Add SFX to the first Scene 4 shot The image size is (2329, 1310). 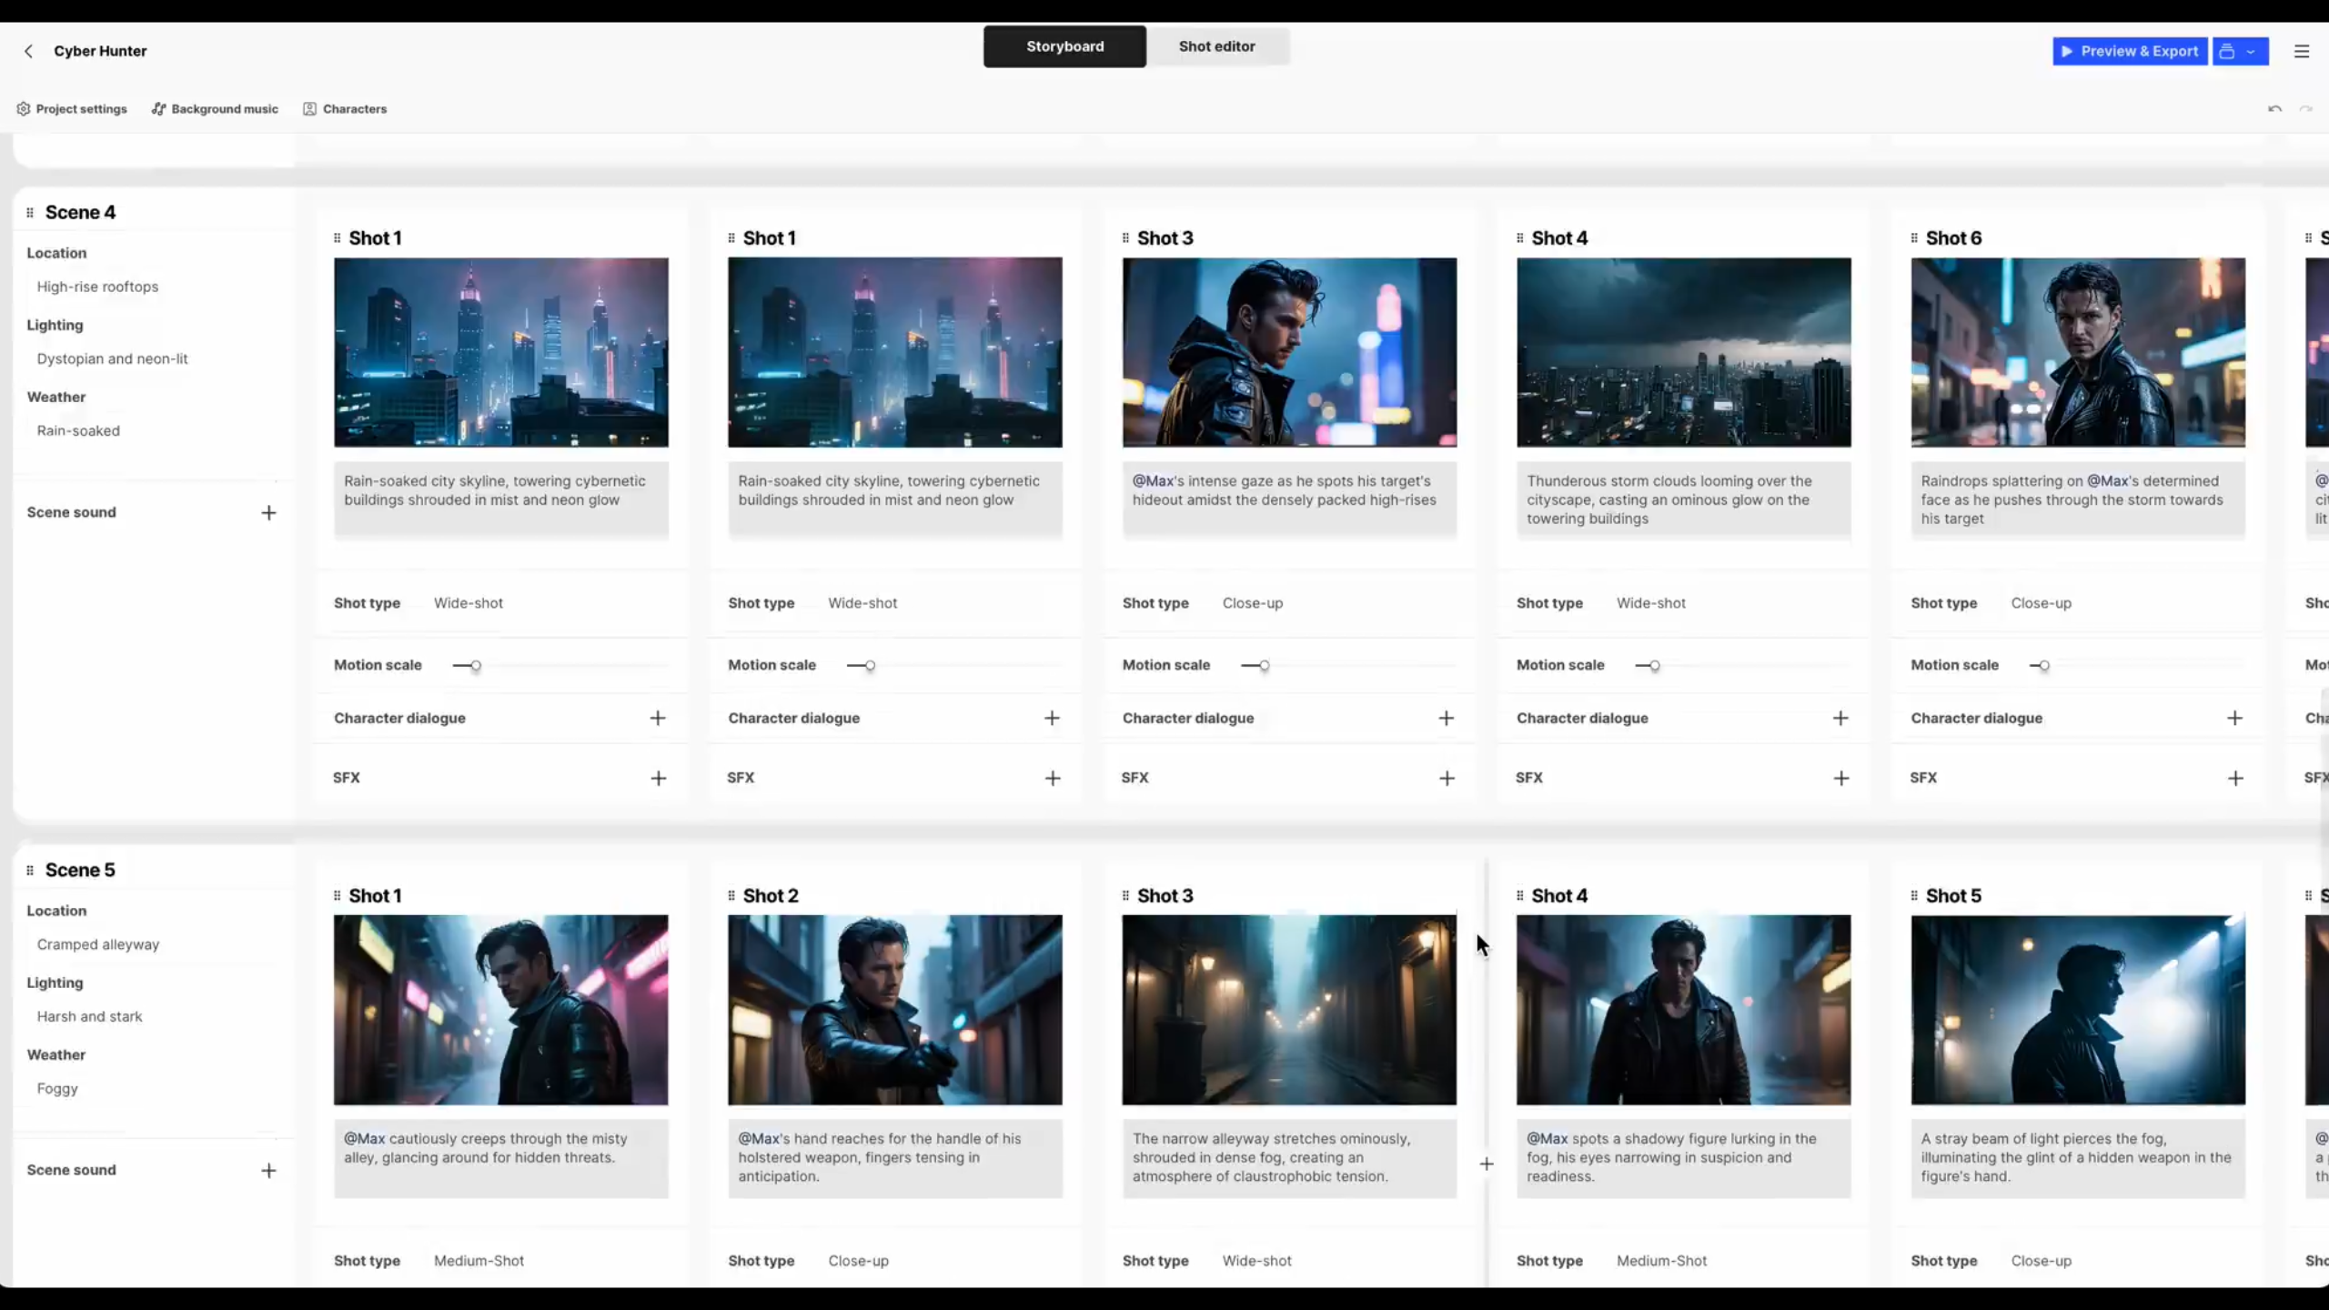pos(658,779)
